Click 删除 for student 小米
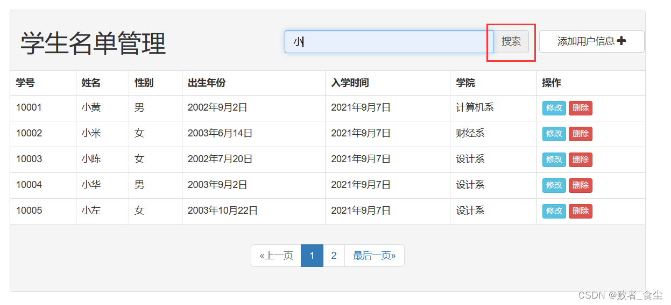The height and width of the screenshot is (305, 671). coord(580,134)
